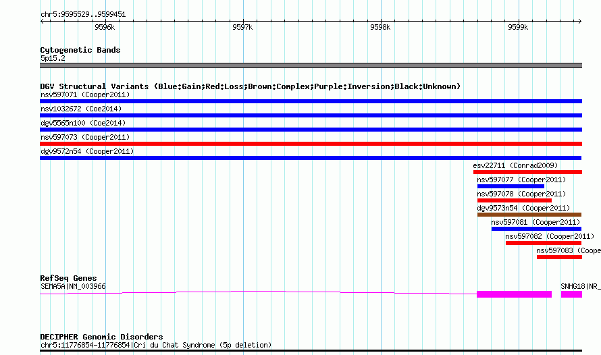Click the red loss bar under nsv597073

tap(311, 144)
